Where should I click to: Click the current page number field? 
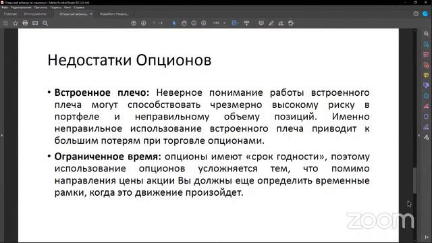coord(154,23)
